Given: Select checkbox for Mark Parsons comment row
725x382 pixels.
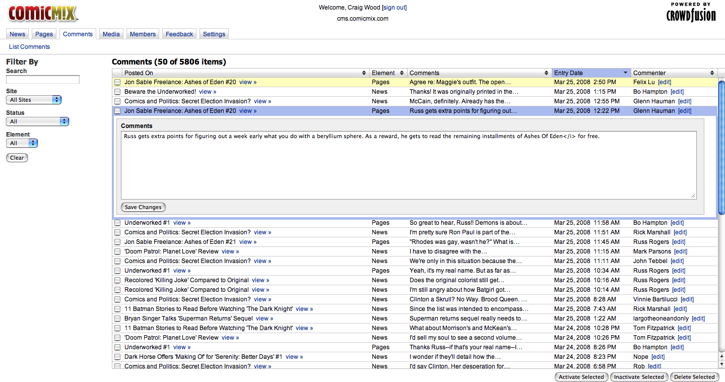Looking at the screenshot, I should (x=117, y=251).
